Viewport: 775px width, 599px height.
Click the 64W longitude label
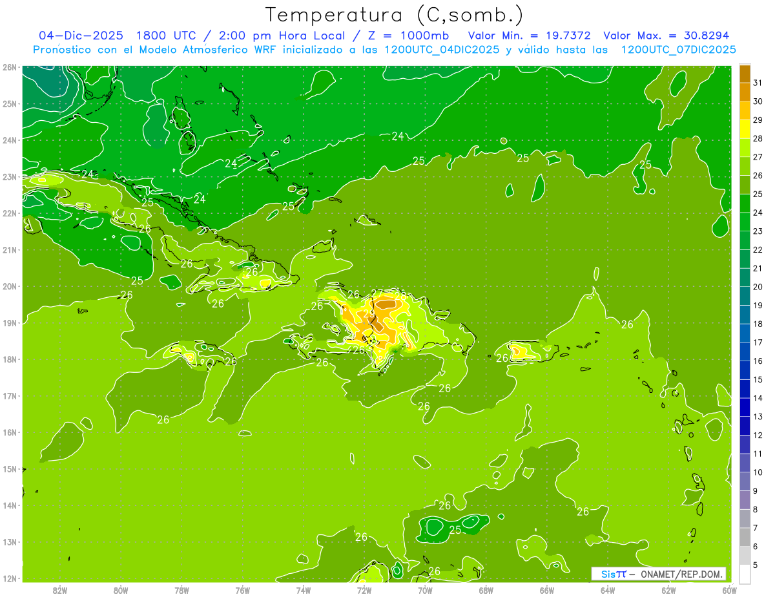click(x=608, y=590)
